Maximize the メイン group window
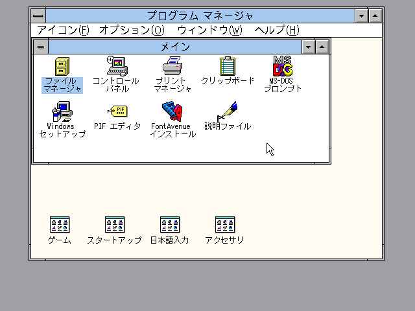This screenshot has height=311, width=415. (x=322, y=47)
